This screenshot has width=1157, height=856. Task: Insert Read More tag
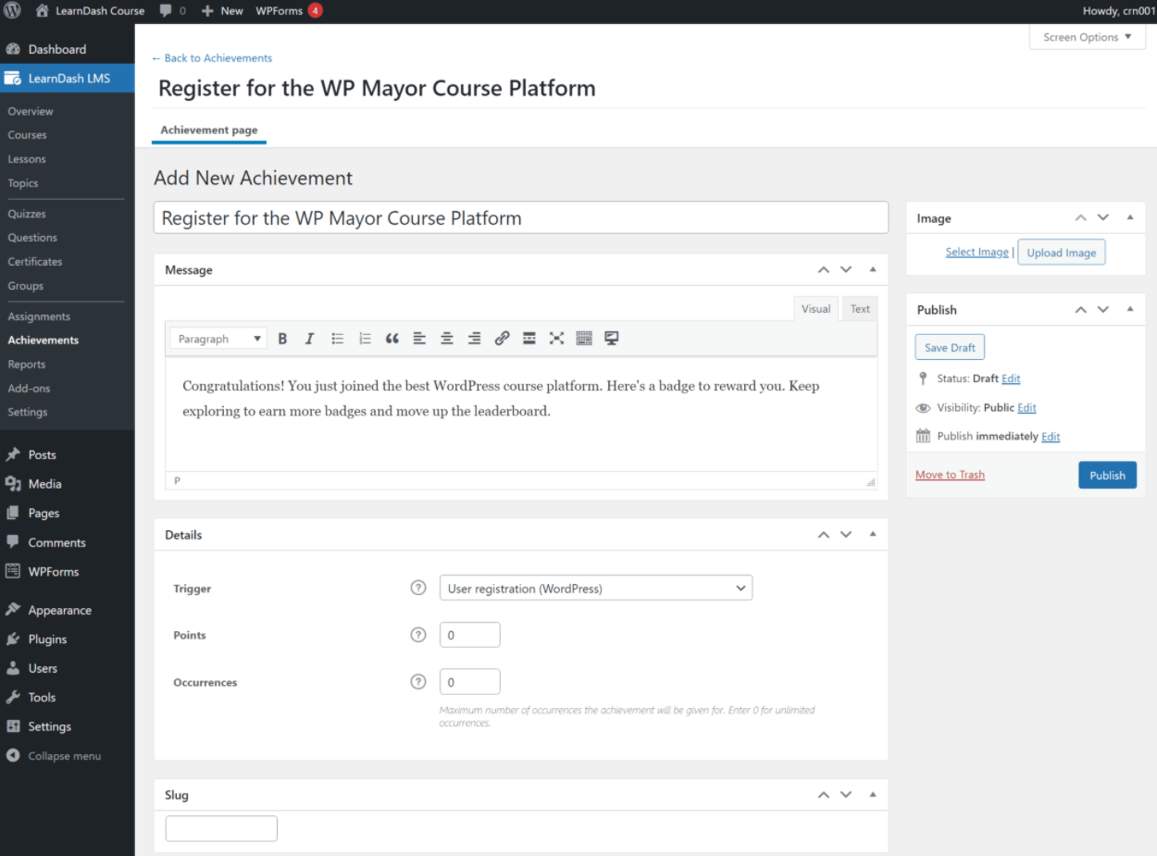click(529, 339)
